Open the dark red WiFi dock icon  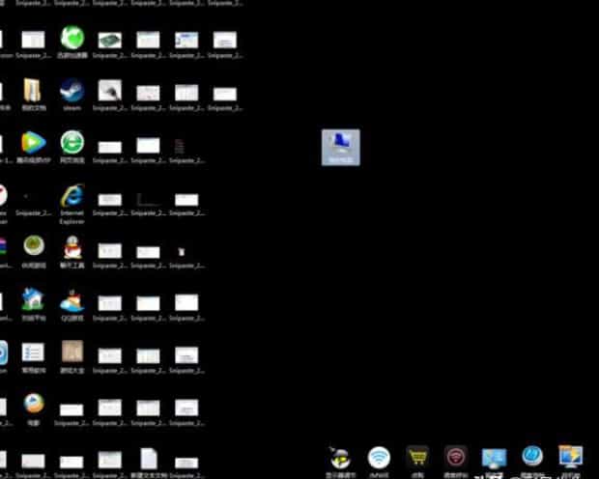[456, 457]
